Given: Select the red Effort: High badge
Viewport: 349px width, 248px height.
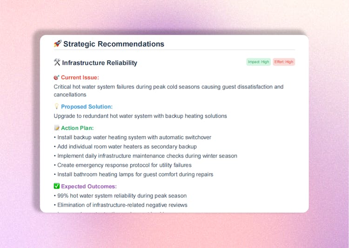Looking at the screenshot, I should click(283, 62).
